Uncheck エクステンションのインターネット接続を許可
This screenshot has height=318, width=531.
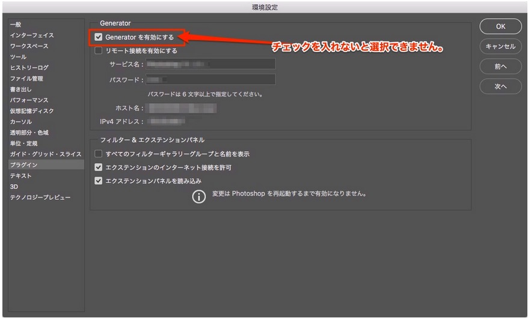[99, 167]
